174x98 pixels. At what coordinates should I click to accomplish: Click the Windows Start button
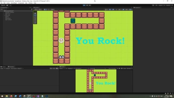2,96
